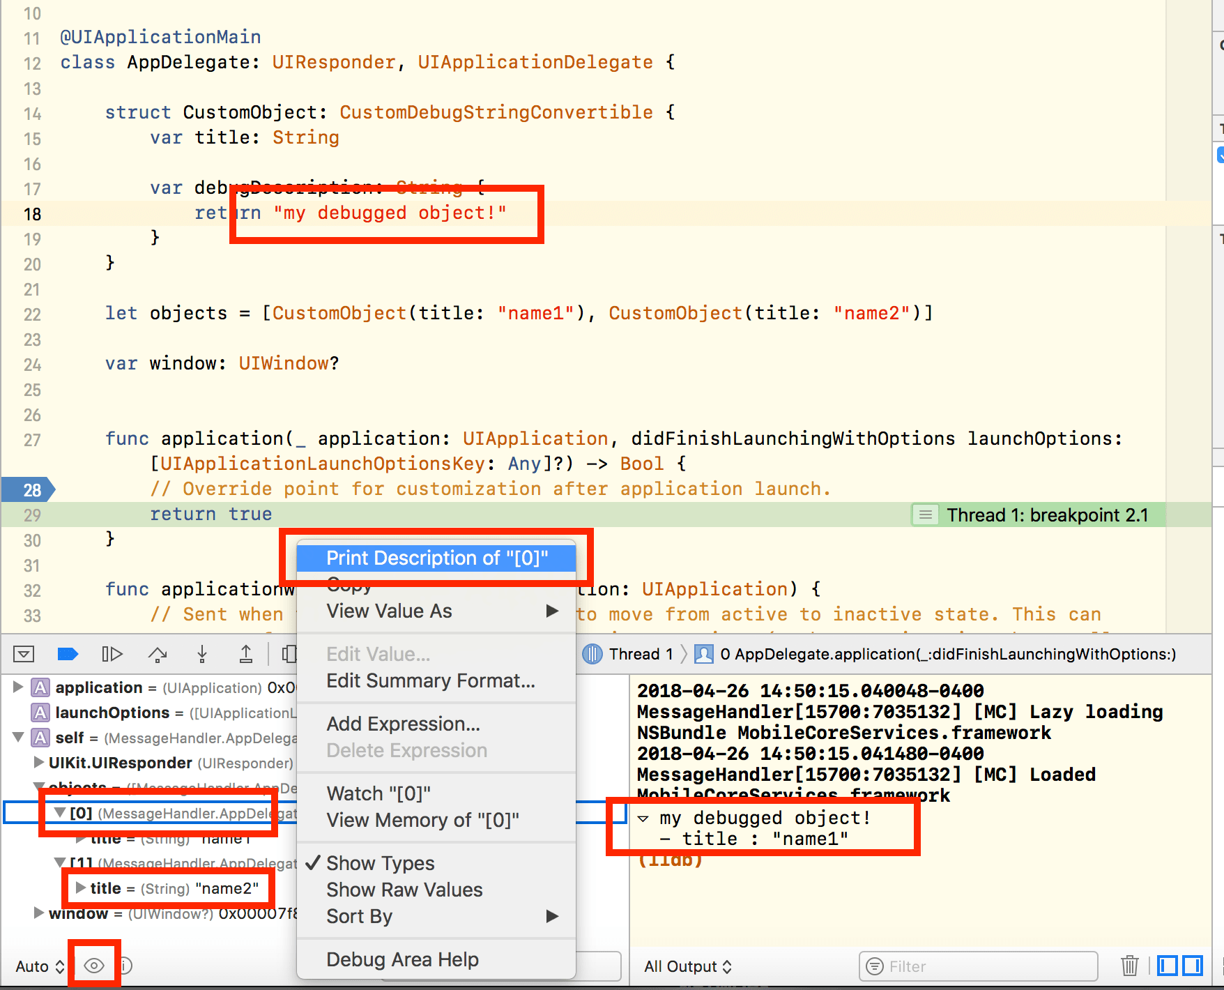Open the View Value As submenu
1224x990 pixels.
[388, 611]
